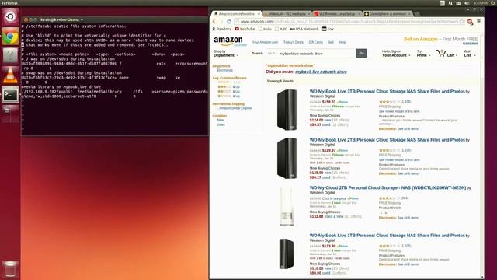Filter by 2 stars & Up reviews
This screenshot has height=280, width=497.
(x=228, y=92)
